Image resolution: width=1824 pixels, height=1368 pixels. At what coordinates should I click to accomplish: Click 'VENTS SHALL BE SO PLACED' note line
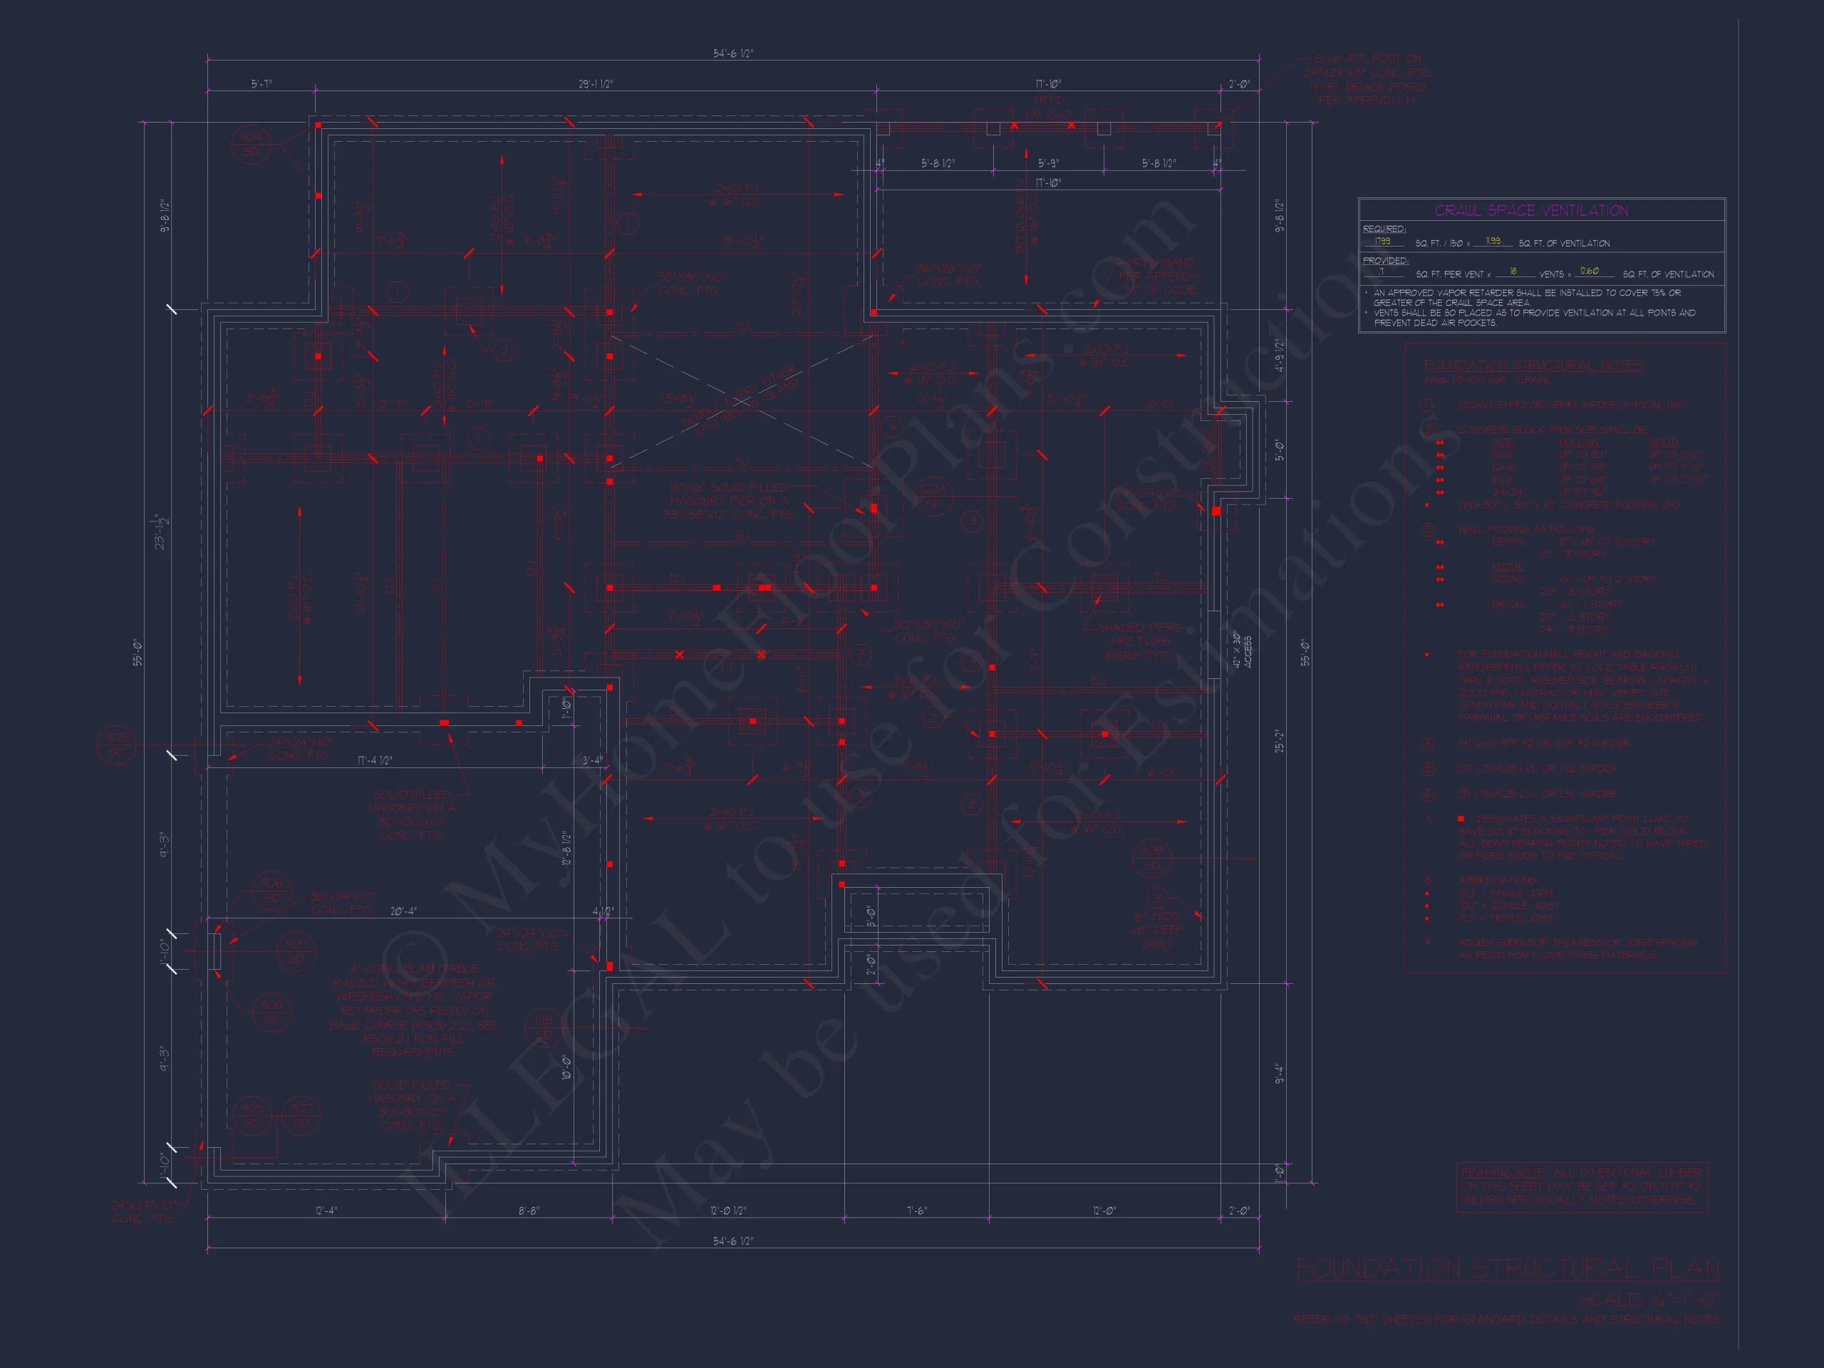[1534, 318]
